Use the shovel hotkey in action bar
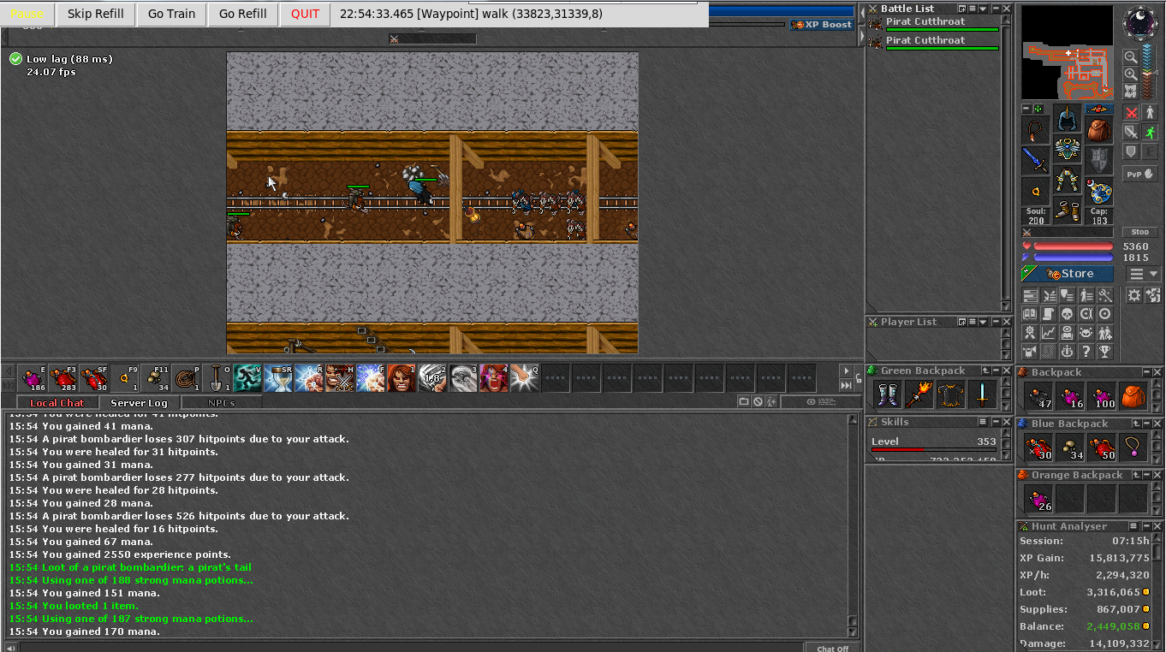The height and width of the screenshot is (652, 1166). tap(217, 377)
